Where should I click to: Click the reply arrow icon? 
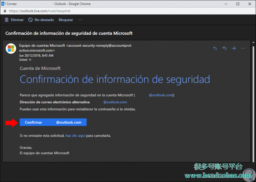point(215,48)
